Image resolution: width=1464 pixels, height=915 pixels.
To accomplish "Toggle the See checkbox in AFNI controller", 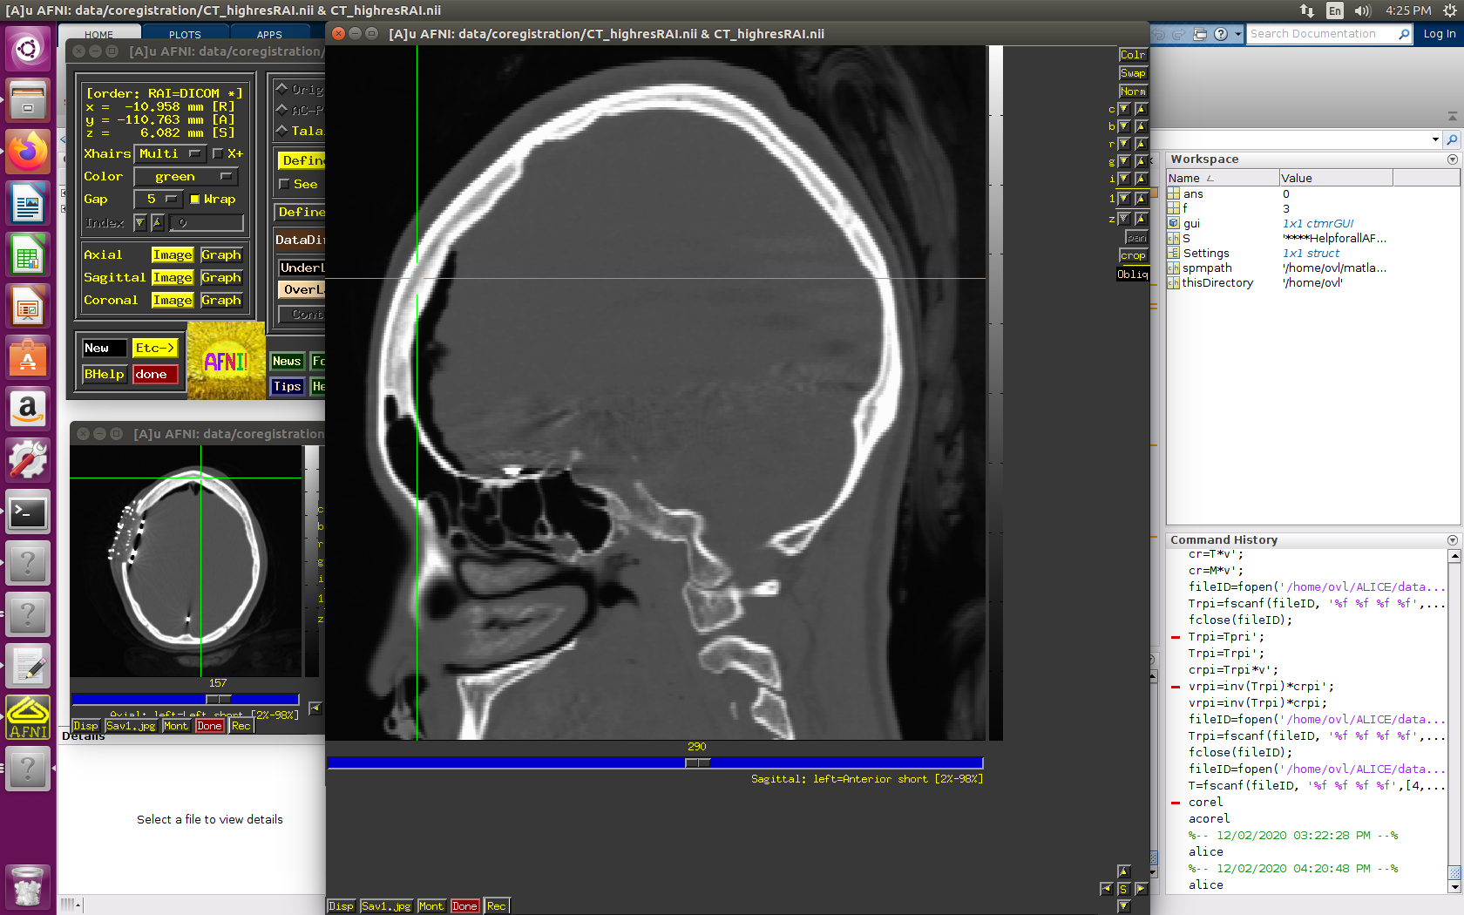I will click(x=284, y=185).
